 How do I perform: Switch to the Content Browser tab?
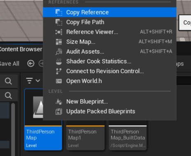(x=21, y=49)
